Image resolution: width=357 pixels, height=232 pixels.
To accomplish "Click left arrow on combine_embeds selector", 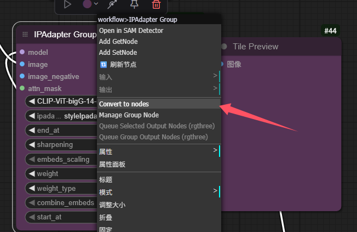I will pyautogui.click(x=32, y=202).
